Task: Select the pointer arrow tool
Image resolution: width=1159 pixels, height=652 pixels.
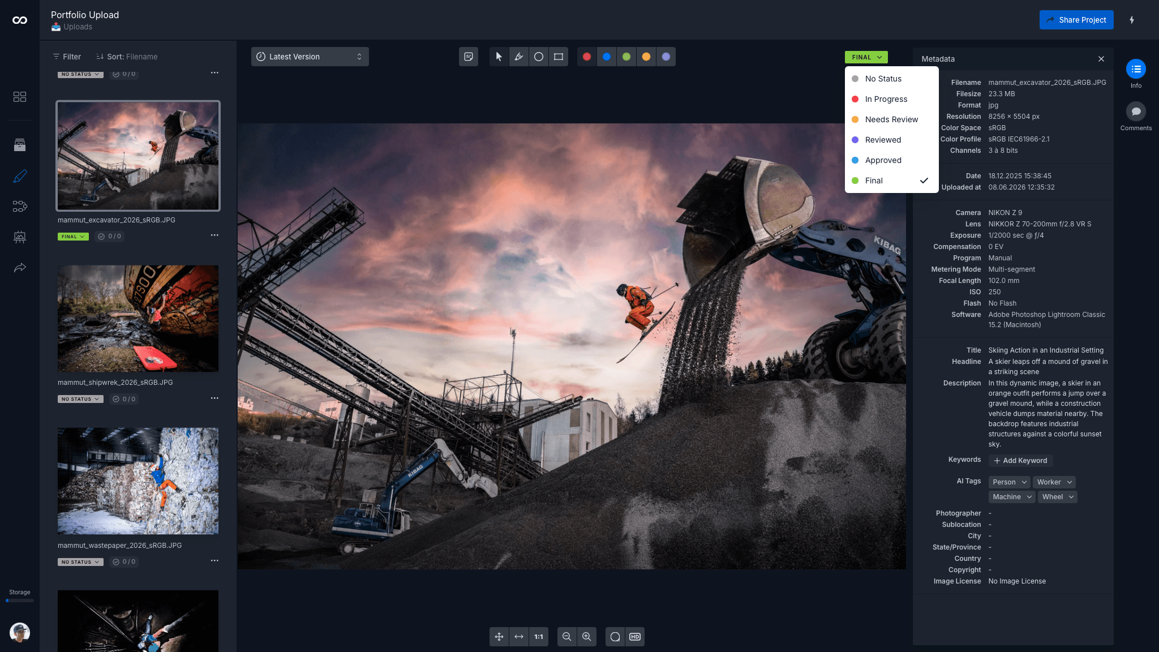Action: click(x=499, y=57)
